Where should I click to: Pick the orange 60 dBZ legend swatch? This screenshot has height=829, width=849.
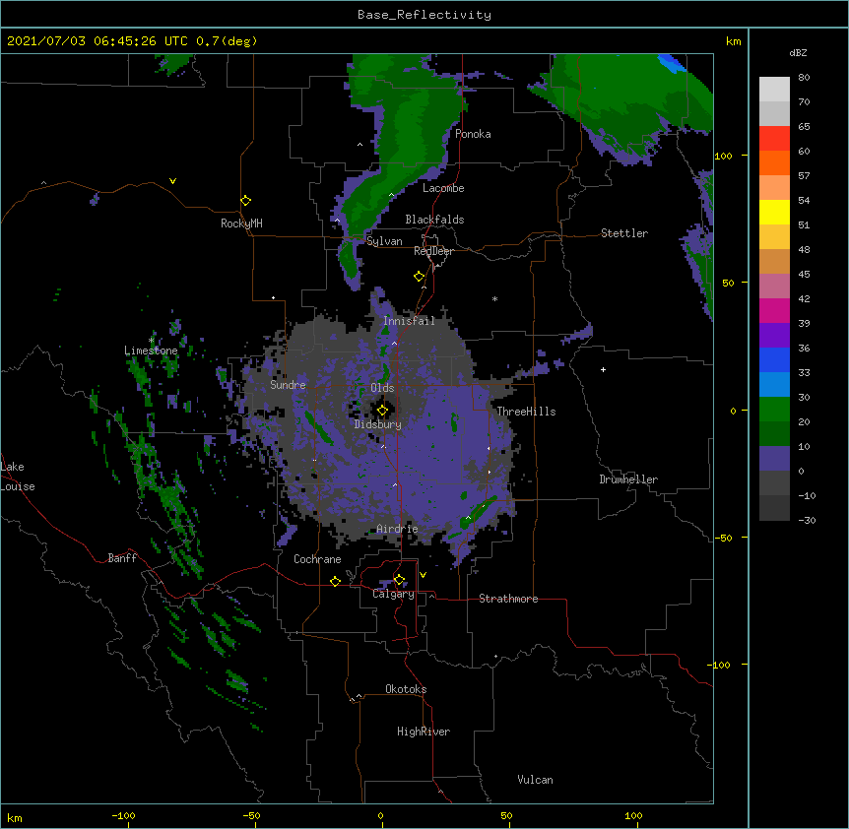pyautogui.click(x=774, y=162)
